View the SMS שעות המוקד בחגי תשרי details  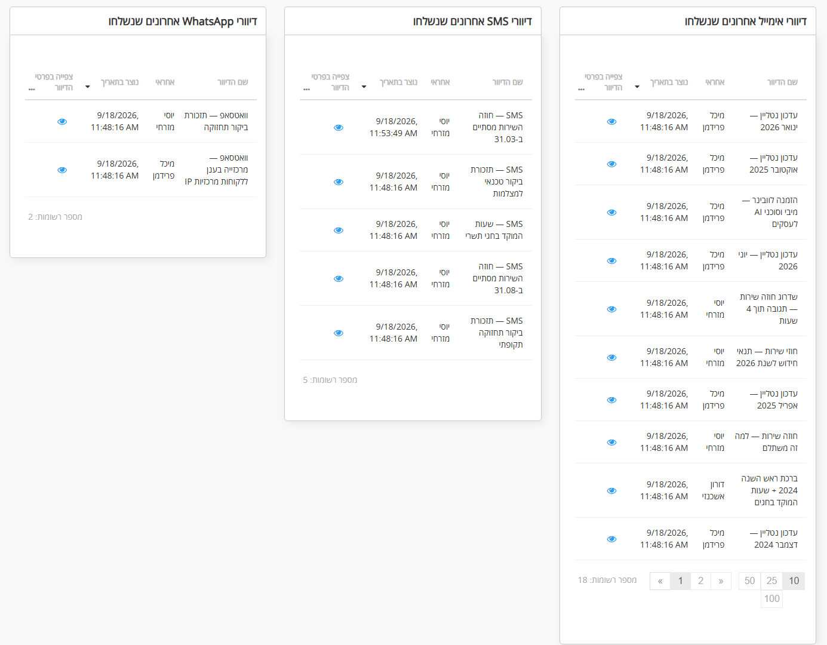tap(339, 231)
